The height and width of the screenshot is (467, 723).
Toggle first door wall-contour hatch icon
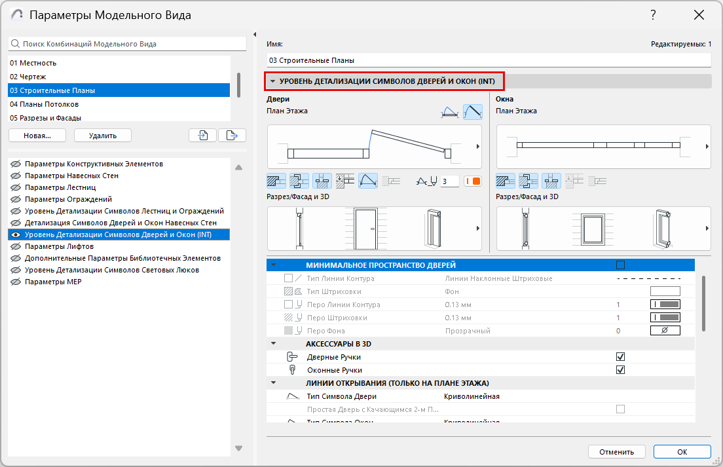tap(276, 181)
